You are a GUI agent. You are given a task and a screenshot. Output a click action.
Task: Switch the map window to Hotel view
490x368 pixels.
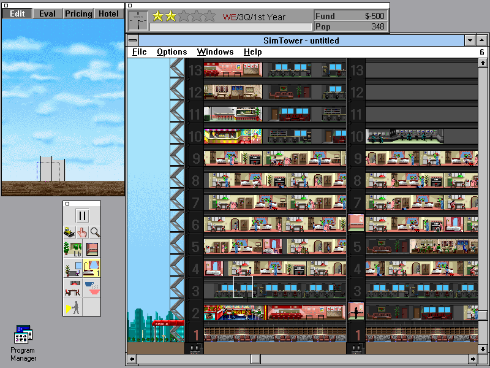tap(109, 13)
